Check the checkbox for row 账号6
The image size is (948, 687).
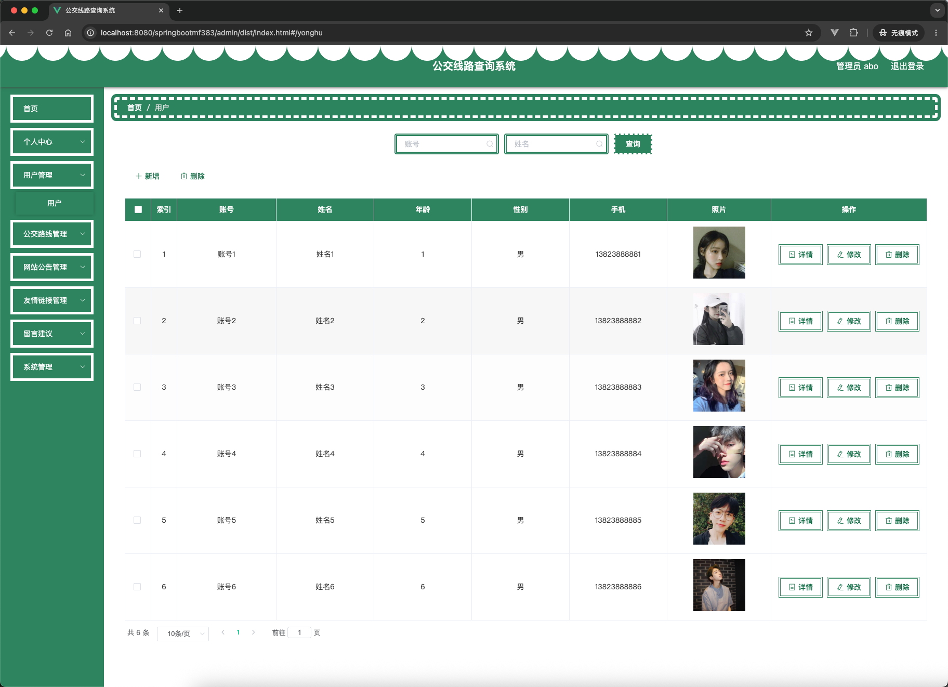137,587
